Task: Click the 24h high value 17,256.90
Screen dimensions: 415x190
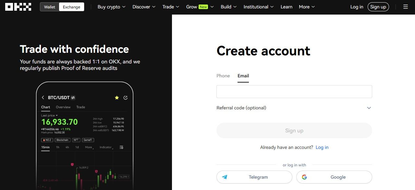Action: pos(118,119)
